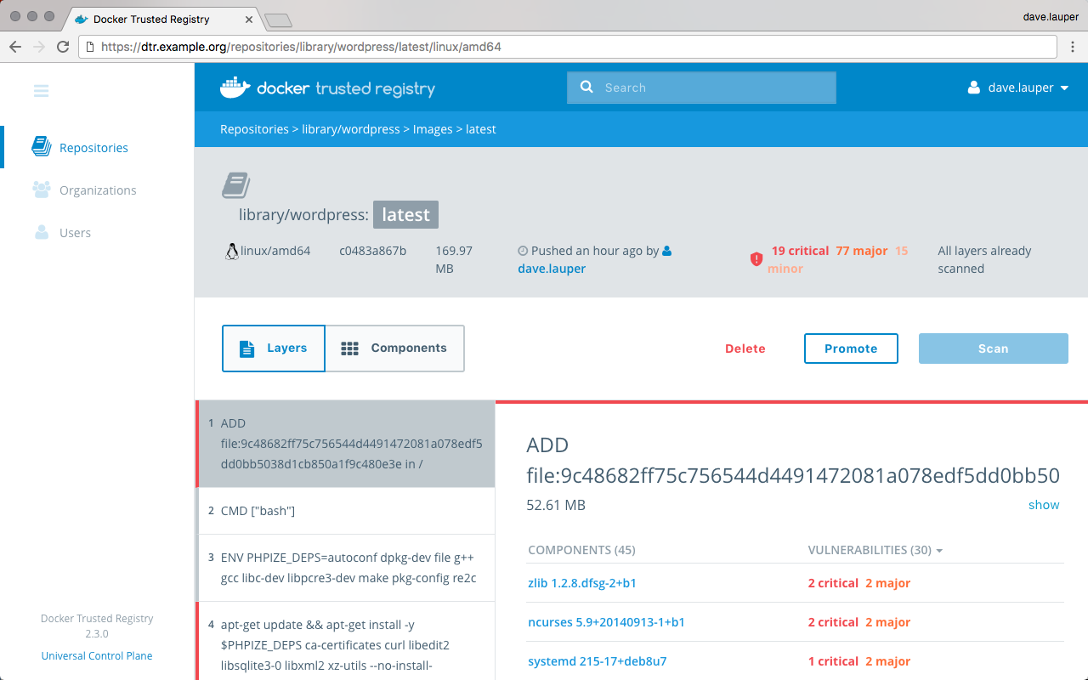This screenshot has width=1088, height=680.
Task: Click the repository book icon above library/wordpress
Action: pyautogui.click(x=235, y=185)
